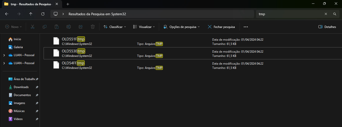Click the pin icon beside Área de Trabalho
The height and width of the screenshot is (127, 342).
[37, 79]
